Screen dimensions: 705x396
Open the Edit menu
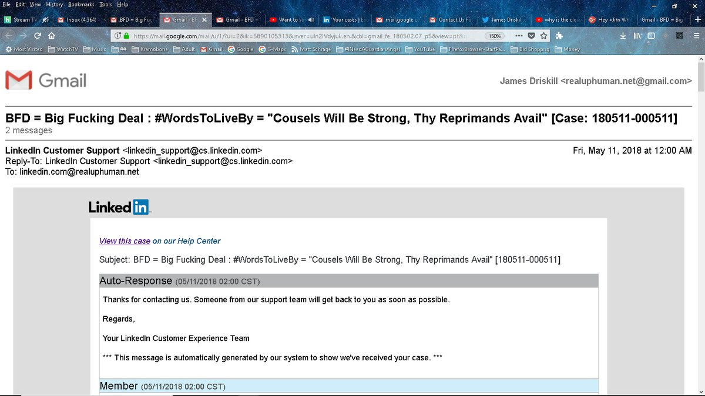tap(21, 4)
